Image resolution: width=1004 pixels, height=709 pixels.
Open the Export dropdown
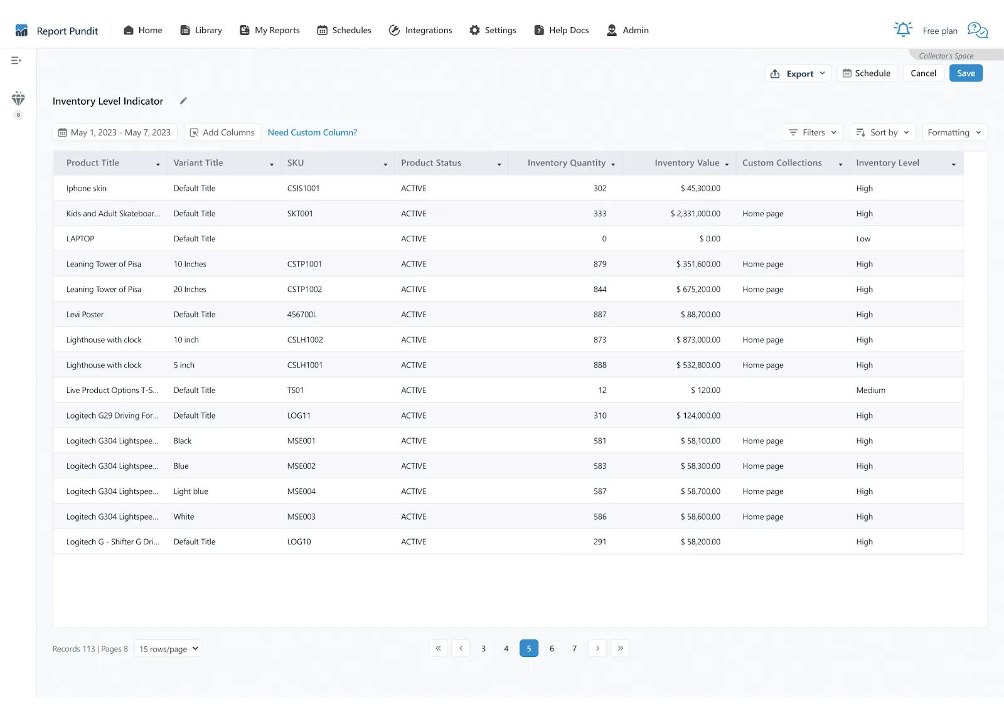pos(798,73)
